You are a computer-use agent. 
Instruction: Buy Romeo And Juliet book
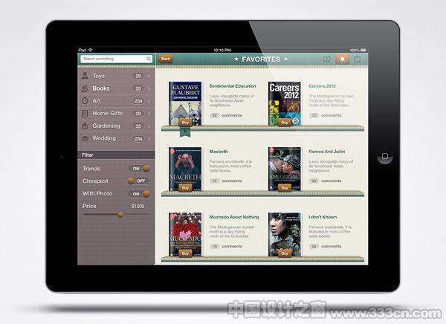(x=285, y=188)
